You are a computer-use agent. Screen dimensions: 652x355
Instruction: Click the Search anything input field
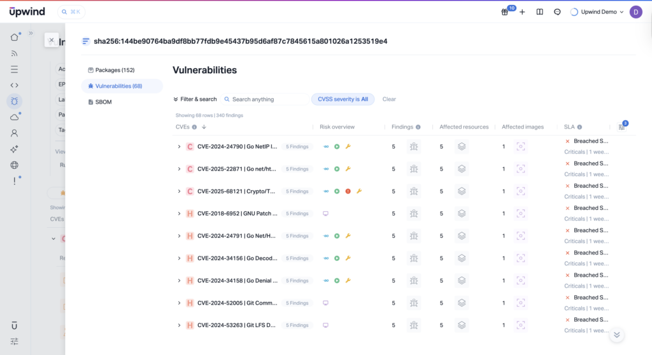(267, 99)
